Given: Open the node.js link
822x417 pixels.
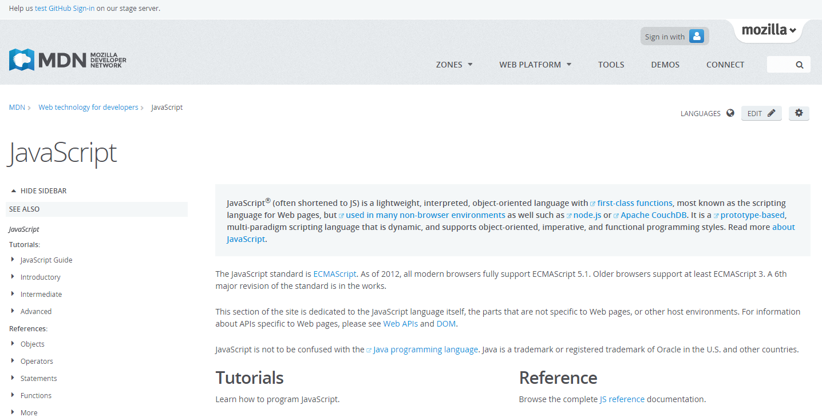Looking at the screenshot, I should [x=587, y=215].
